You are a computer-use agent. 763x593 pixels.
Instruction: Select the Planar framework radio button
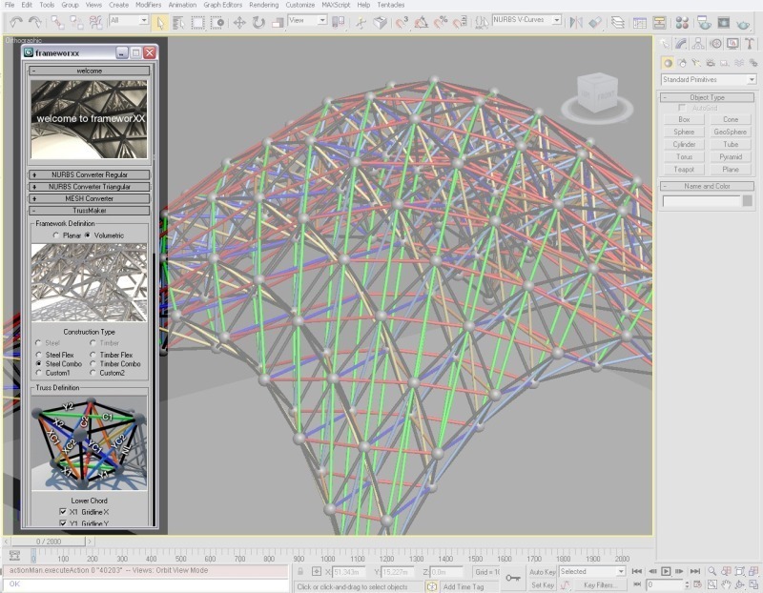(x=56, y=235)
